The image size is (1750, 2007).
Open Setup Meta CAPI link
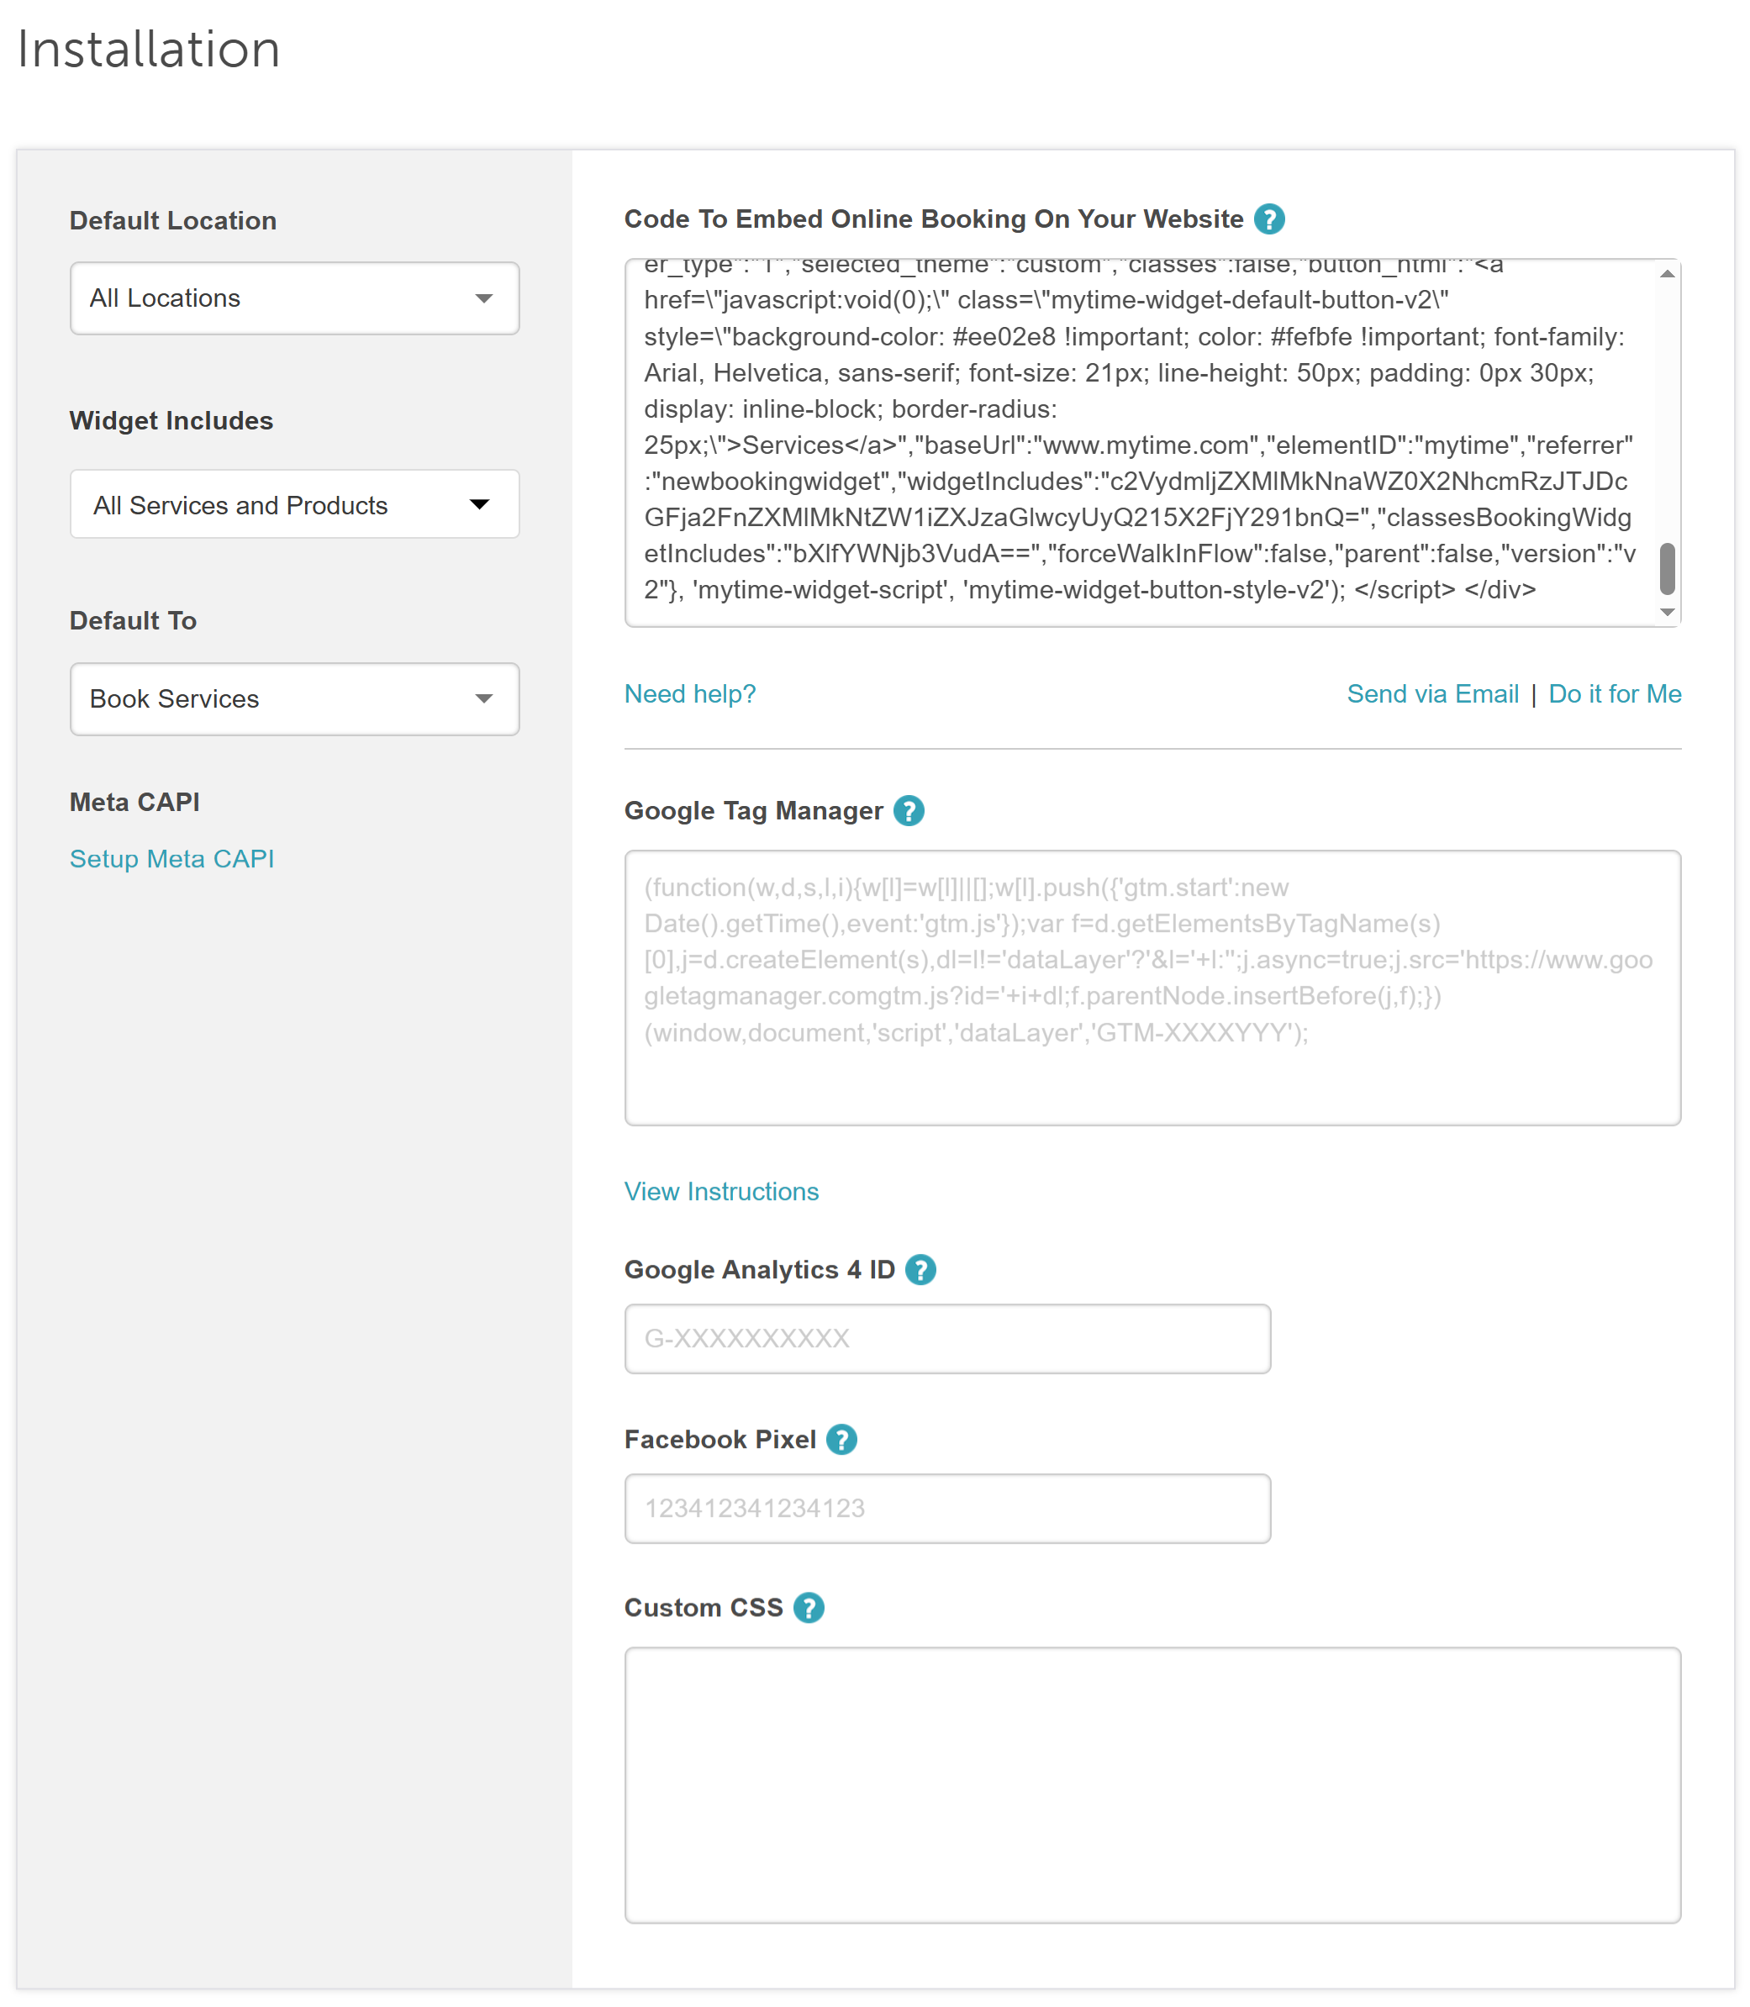(171, 858)
